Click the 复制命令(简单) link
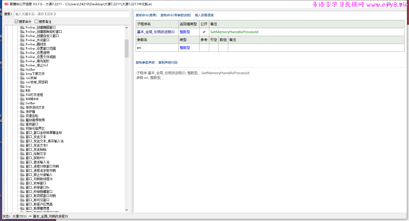This screenshot has width=409, height=221. (x=146, y=15)
